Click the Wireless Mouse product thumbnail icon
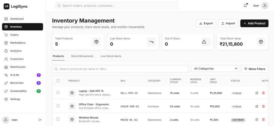 [72, 119]
